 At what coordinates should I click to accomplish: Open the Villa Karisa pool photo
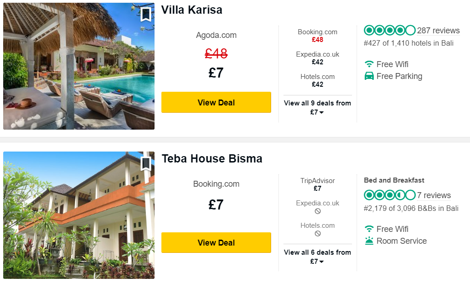pyautogui.click(x=79, y=66)
